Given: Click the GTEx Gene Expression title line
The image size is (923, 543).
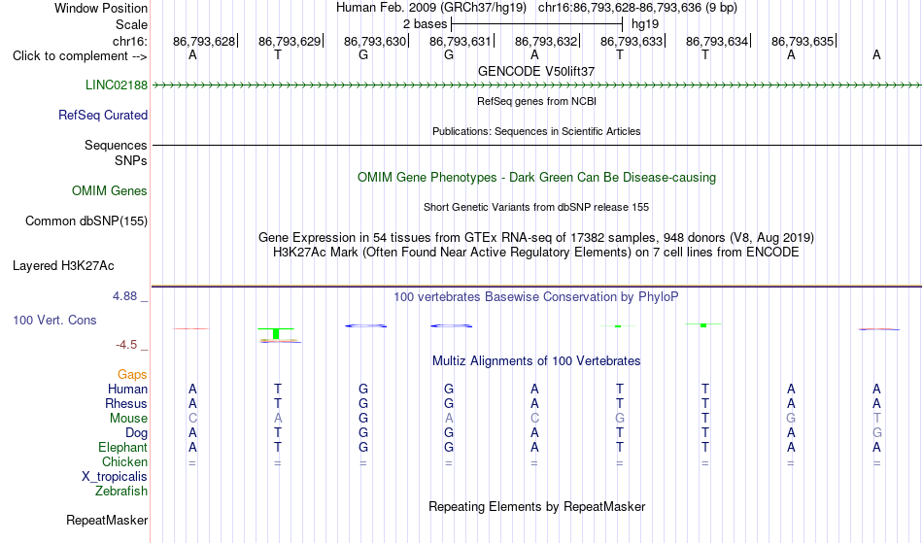Looking at the screenshot, I should [536, 238].
